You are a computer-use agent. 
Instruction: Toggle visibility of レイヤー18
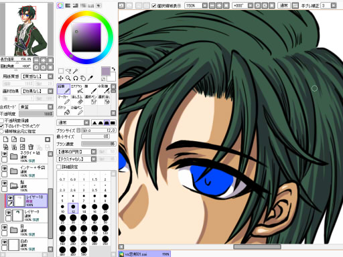pyautogui.click(x=10, y=197)
